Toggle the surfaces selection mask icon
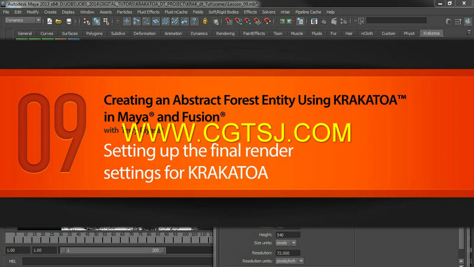The image size is (474, 267). point(156,21)
